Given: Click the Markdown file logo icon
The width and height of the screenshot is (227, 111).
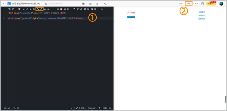Looking at the screenshot, I should [x=9, y=4].
